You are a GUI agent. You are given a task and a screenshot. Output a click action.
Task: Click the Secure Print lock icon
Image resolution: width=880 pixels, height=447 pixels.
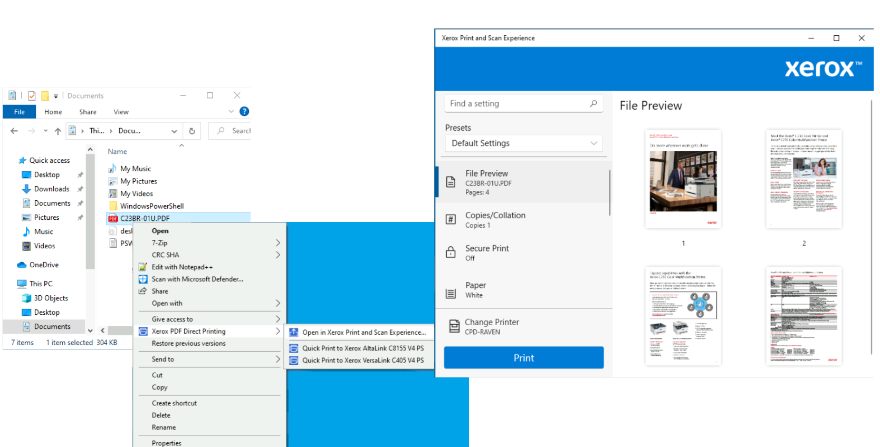coord(451,252)
